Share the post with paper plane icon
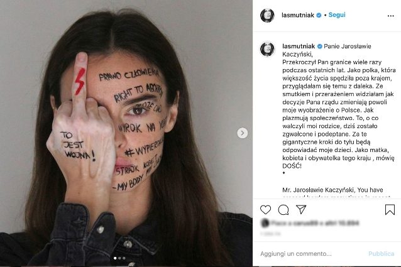 click(x=301, y=209)
